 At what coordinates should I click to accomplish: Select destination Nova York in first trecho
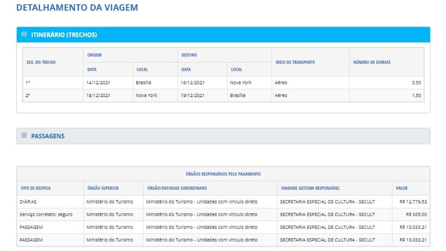[241, 83]
